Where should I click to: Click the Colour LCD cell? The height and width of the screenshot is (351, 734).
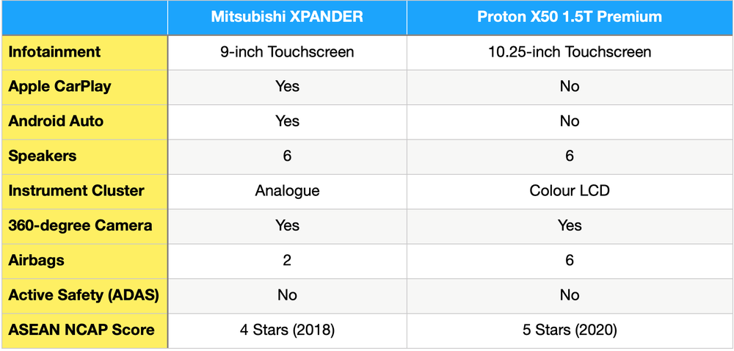569,191
